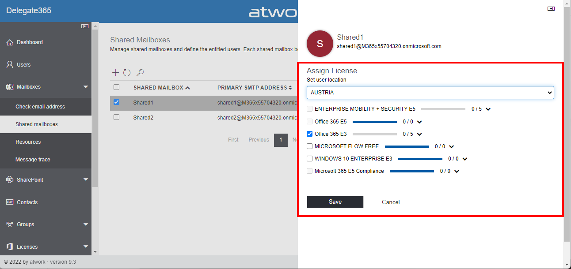This screenshot has height=269, width=571.
Task: Expand WINDOWS 10 ENTERPRISE E3 plans chevron
Action: (465, 159)
